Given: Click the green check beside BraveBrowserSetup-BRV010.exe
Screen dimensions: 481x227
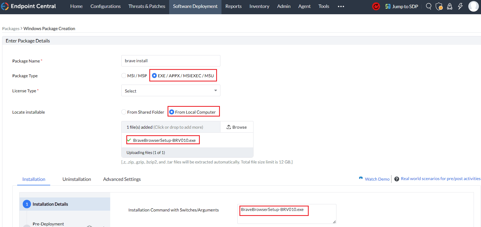Looking at the screenshot, I should tap(129, 140).
